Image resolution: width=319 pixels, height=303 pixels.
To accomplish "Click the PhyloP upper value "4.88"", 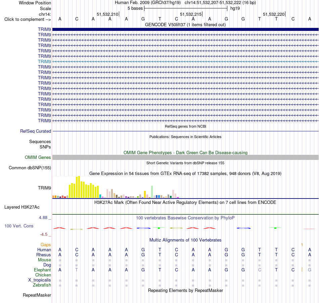I will point(43,218).
